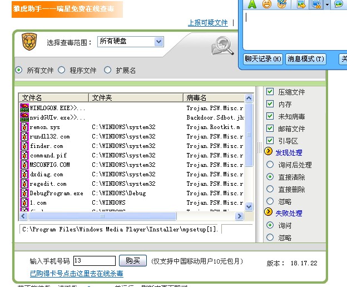Screen dimensions: 347x287
Task: Select 忽略 under 发现处理
Action: [x=270, y=201]
